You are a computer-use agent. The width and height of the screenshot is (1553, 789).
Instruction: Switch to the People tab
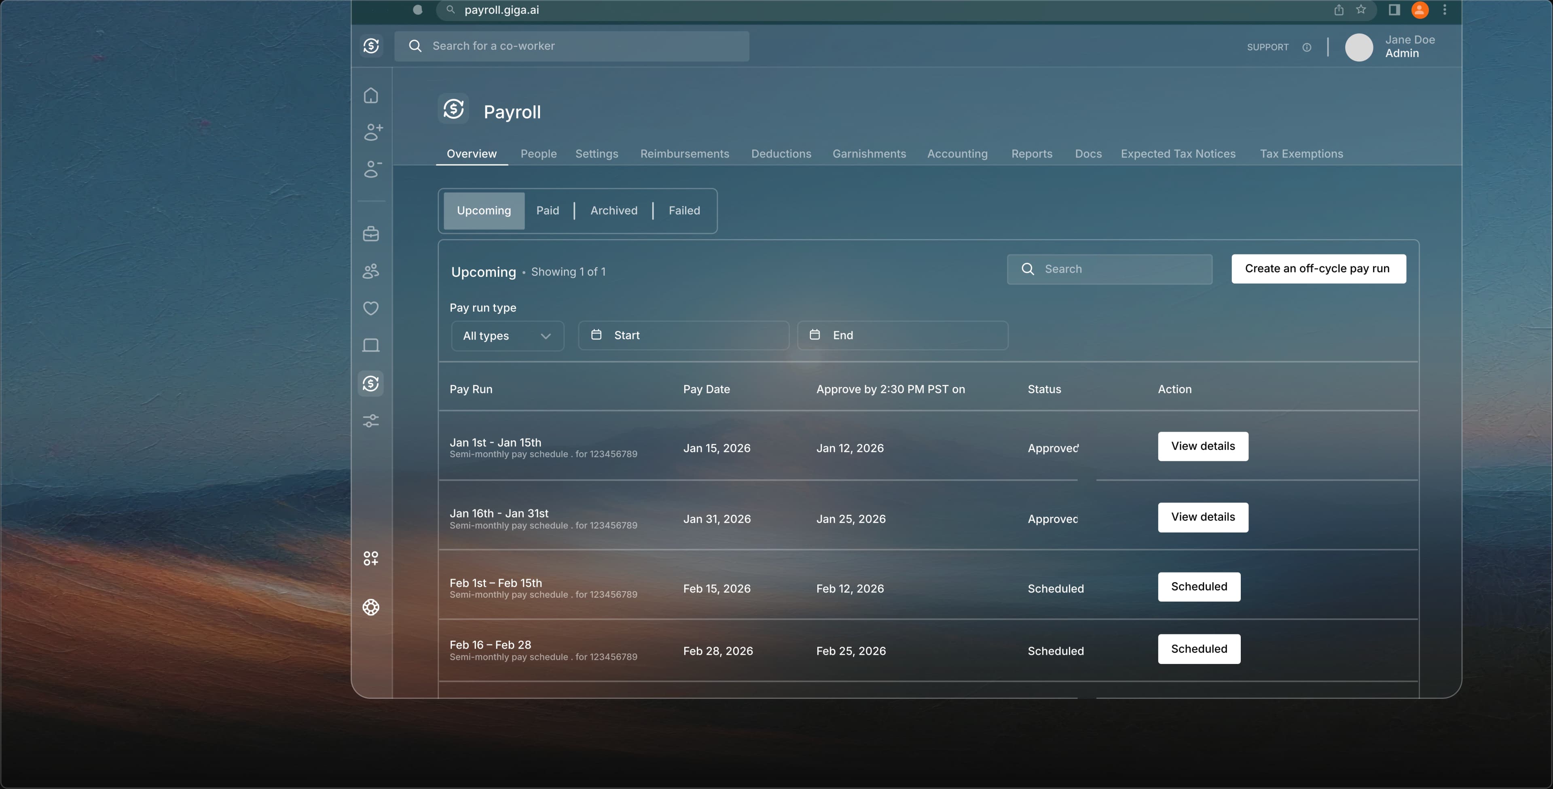pos(538,154)
